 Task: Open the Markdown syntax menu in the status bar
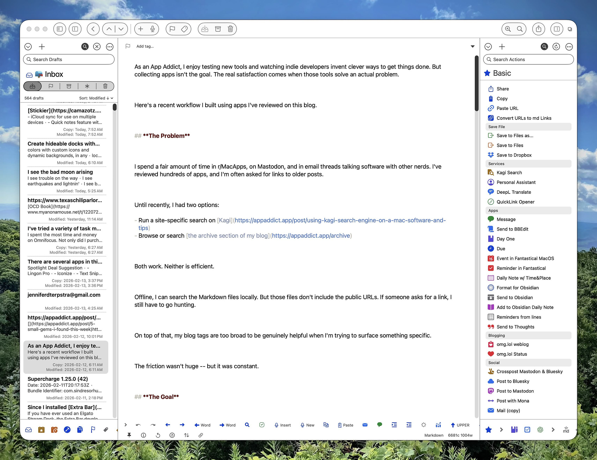click(433, 435)
